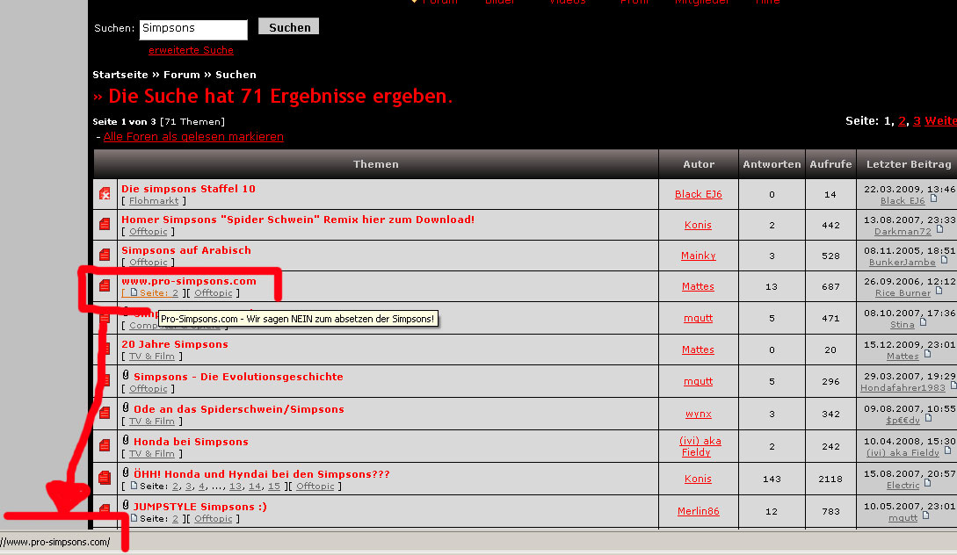
Task: Click in the Suchen text field
Action: [x=192, y=29]
